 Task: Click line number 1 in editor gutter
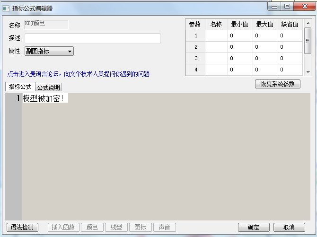pos(18,98)
